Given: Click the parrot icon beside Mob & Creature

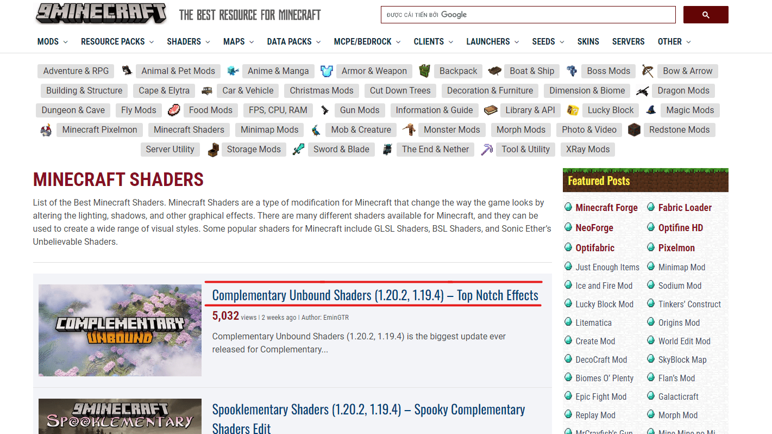Looking at the screenshot, I should click(316, 129).
